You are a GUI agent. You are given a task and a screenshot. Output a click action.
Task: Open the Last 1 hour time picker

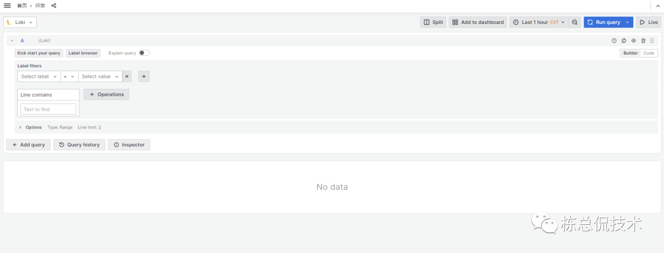[x=538, y=22]
